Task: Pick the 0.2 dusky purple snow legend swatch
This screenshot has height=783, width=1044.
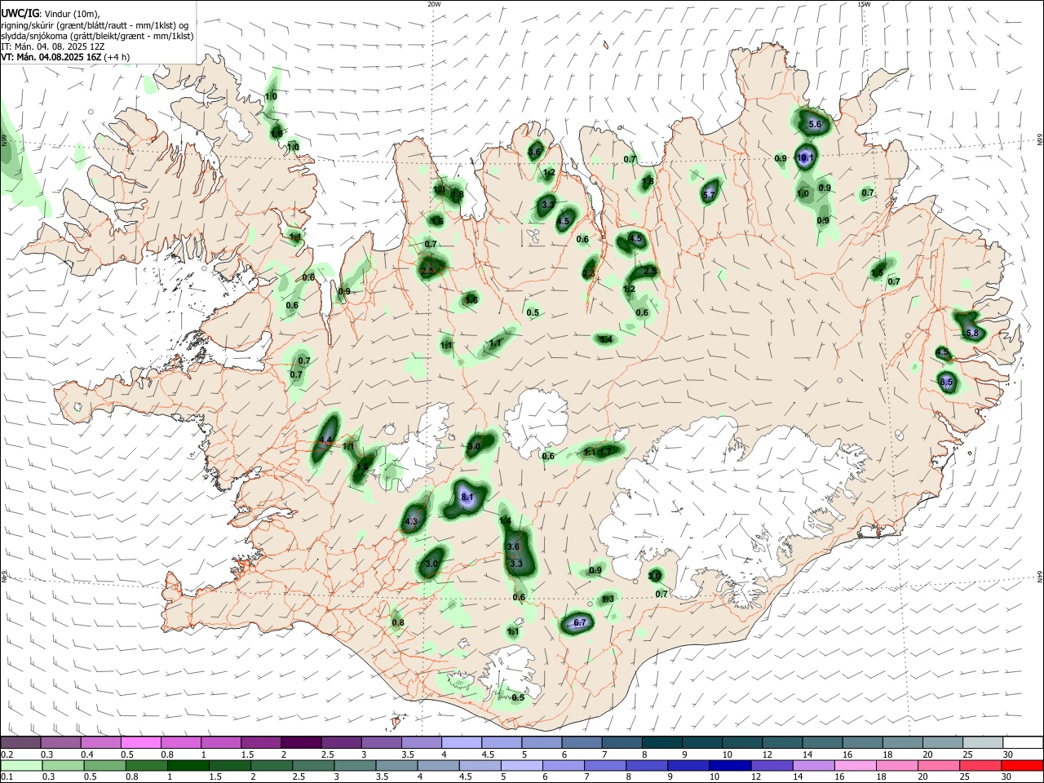Action: (20, 743)
